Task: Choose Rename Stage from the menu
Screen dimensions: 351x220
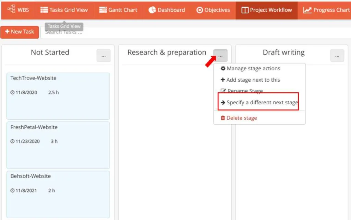Action: pos(245,91)
